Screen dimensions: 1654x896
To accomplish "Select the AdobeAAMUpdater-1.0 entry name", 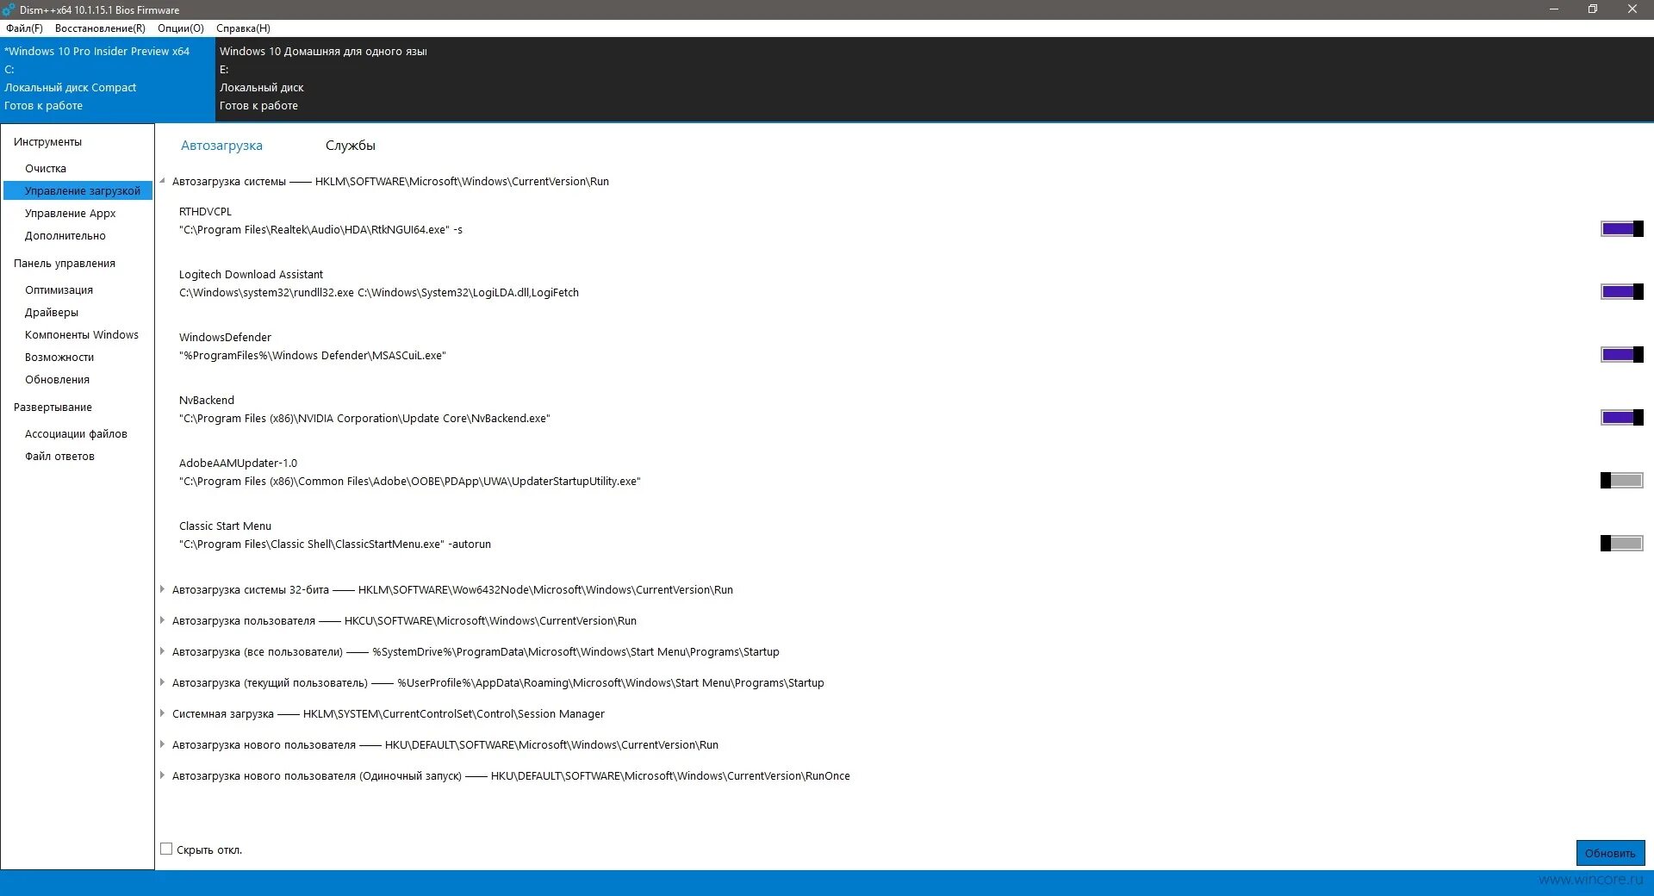I will coord(238,464).
